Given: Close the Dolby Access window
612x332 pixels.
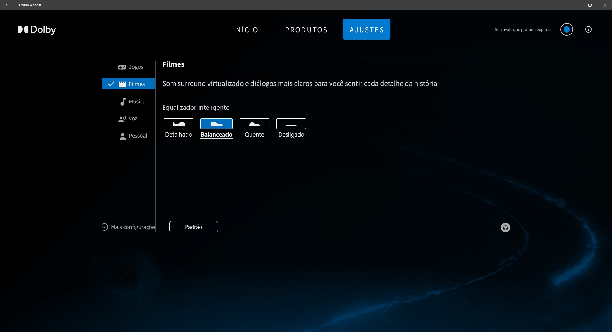Looking at the screenshot, I should point(605,5).
